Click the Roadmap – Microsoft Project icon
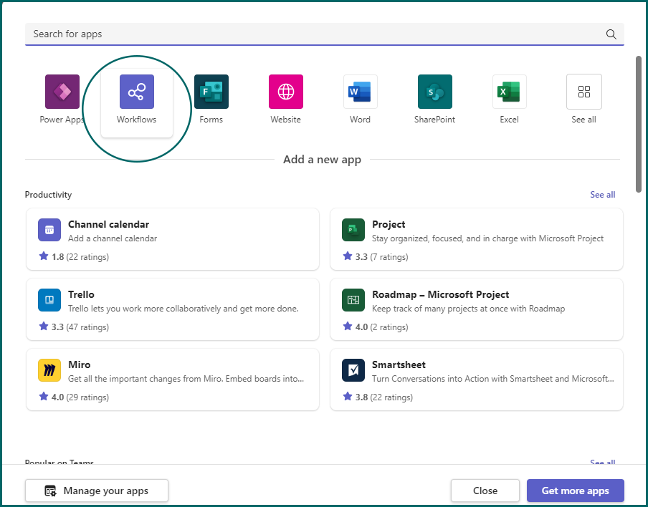Screen dimensions: 648x507 (x=353, y=300)
